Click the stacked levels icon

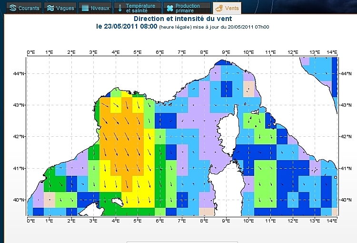coord(85,8)
